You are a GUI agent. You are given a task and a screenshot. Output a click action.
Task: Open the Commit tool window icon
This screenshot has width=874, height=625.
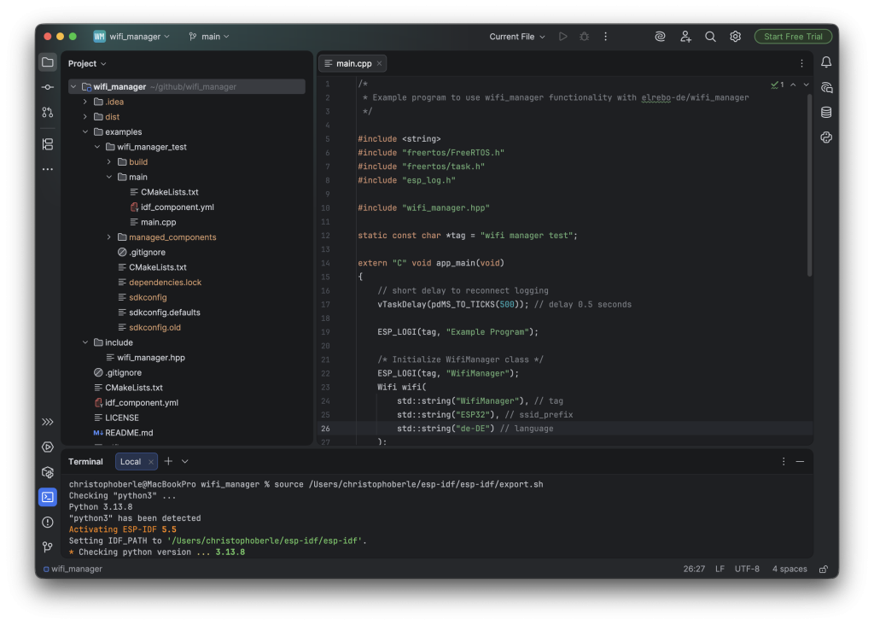tap(48, 87)
